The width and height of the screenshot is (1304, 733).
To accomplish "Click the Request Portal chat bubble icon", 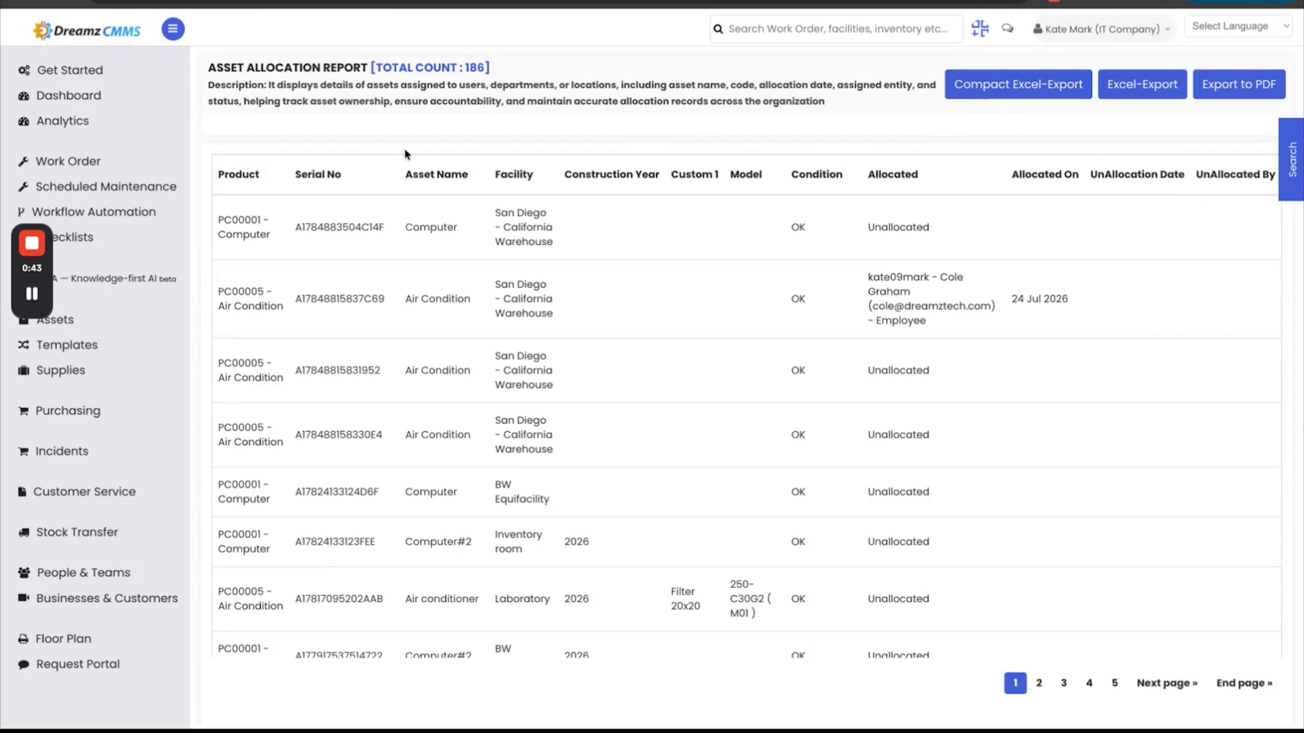I will click(23, 665).
